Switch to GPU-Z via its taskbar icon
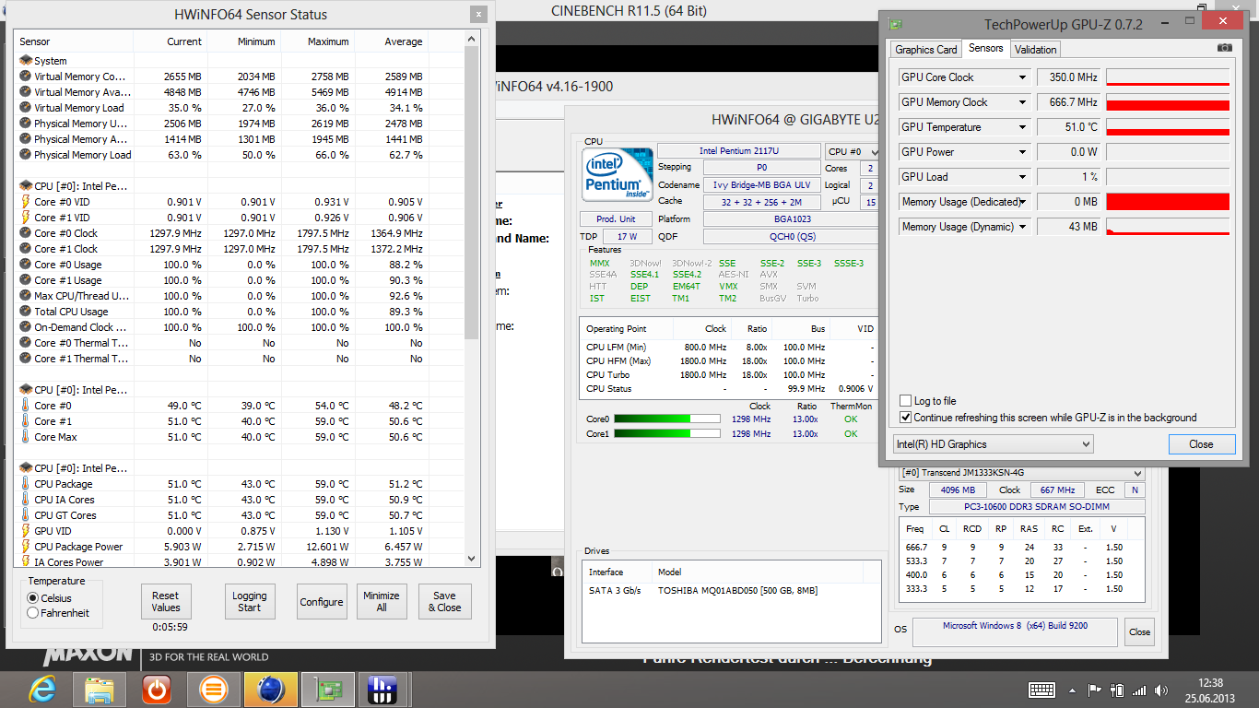 click(x=328, y=688)
